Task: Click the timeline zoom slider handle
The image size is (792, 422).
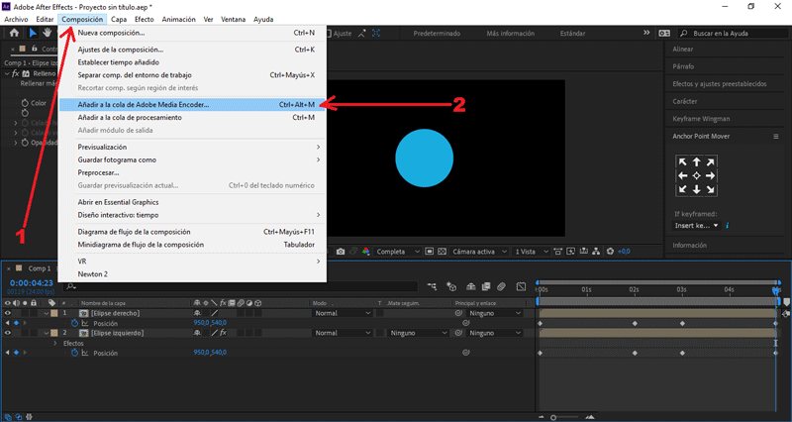Action: 553,417
